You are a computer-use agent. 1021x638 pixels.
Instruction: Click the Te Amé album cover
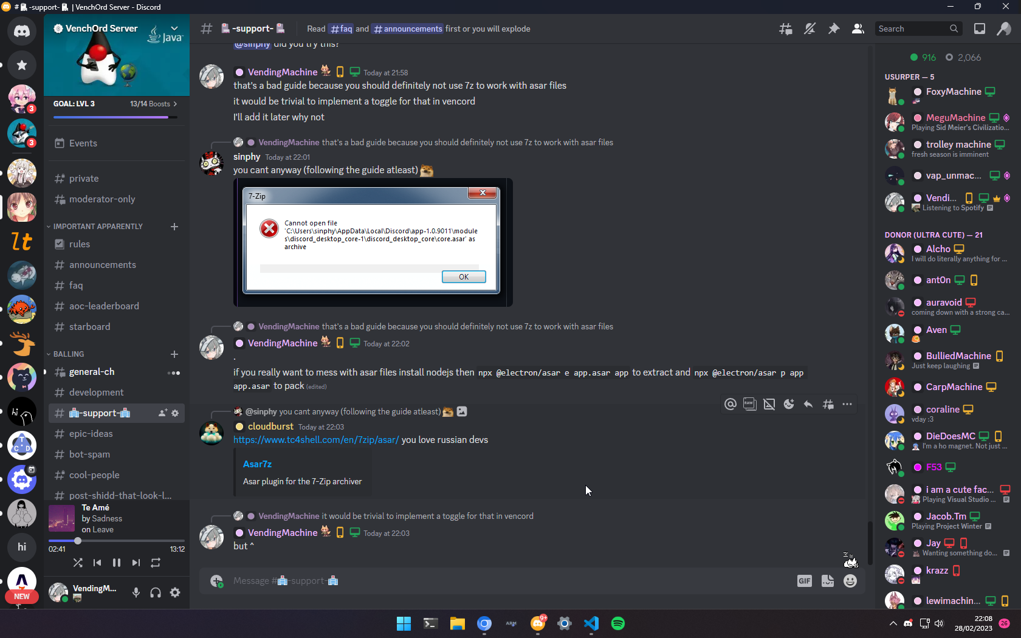tap(61, 518)
